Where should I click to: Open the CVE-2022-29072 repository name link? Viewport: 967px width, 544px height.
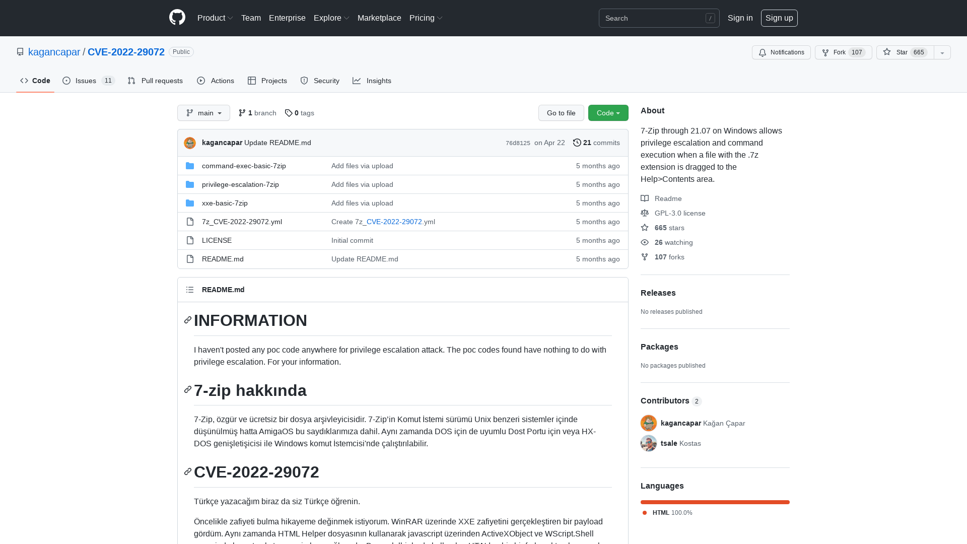click(x=126, y=52)
